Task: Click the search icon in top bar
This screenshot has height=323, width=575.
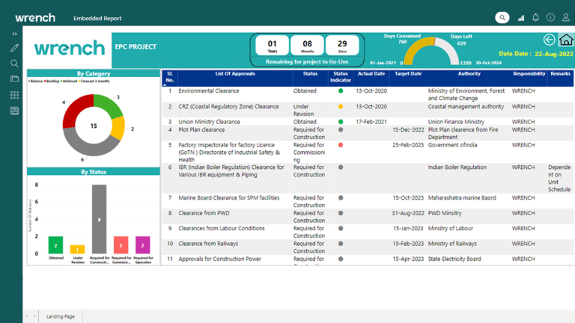Action: [x=502, y=18]
